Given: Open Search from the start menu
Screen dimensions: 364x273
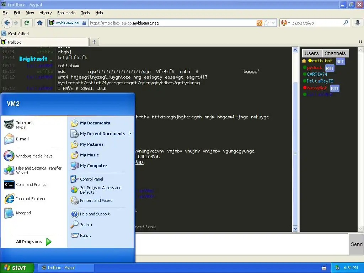Looking at the screenshot, I should (101, 225).
